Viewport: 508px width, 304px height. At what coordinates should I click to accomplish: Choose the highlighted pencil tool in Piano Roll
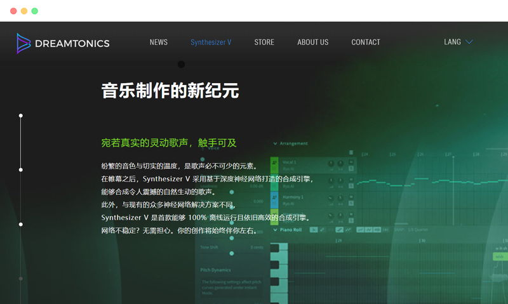click(340, 229)
